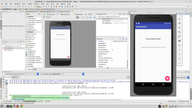192x108 pixels.
Task: Click Properties panel help question icon
Action: tap(120, 39)
